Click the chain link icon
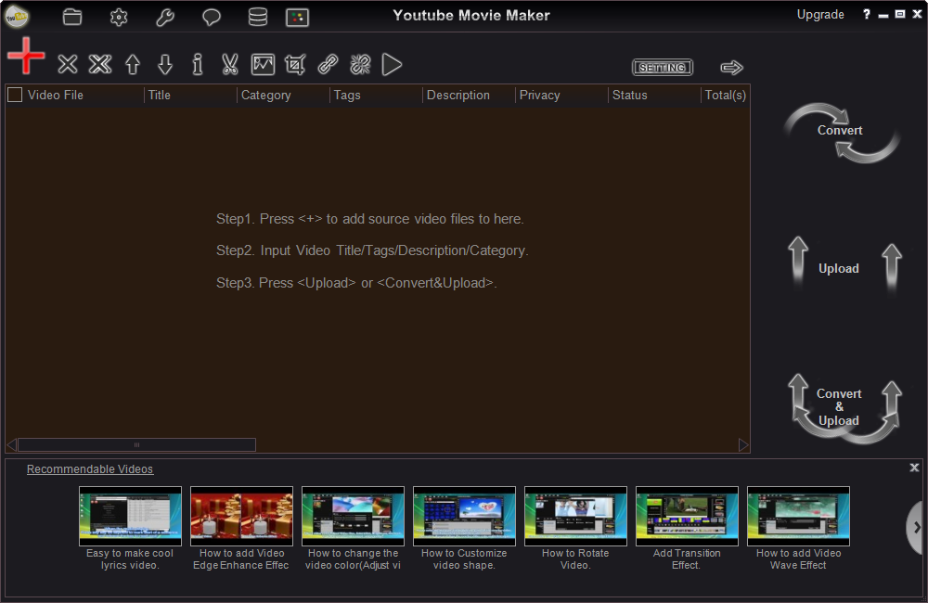 (x=328, y=64)
